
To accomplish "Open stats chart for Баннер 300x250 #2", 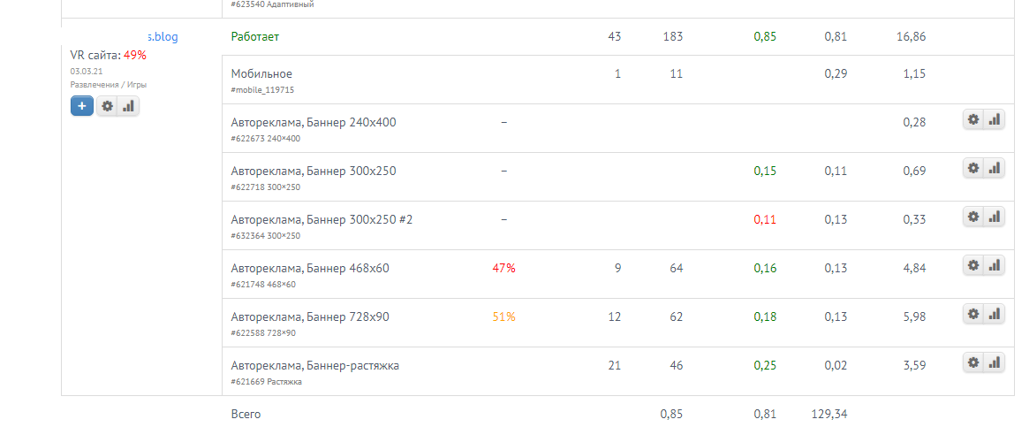I will click(x=994, y=217).
